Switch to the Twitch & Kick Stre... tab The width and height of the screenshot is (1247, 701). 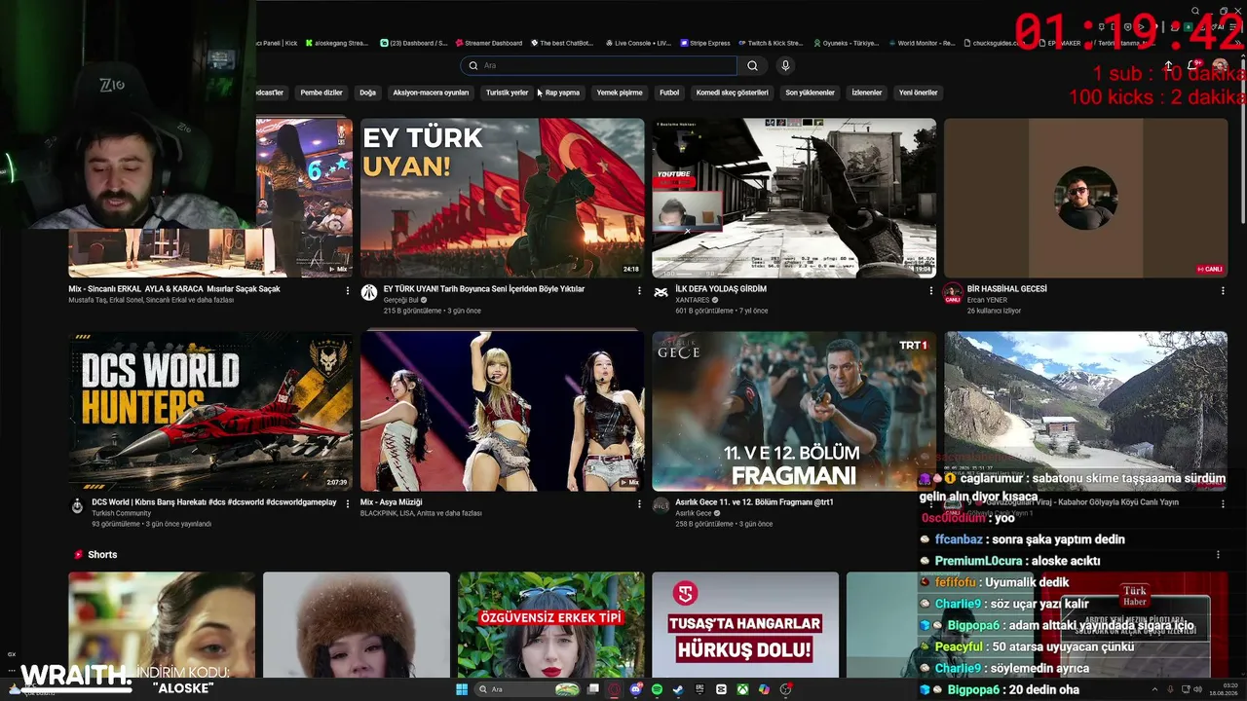point(771,43)
